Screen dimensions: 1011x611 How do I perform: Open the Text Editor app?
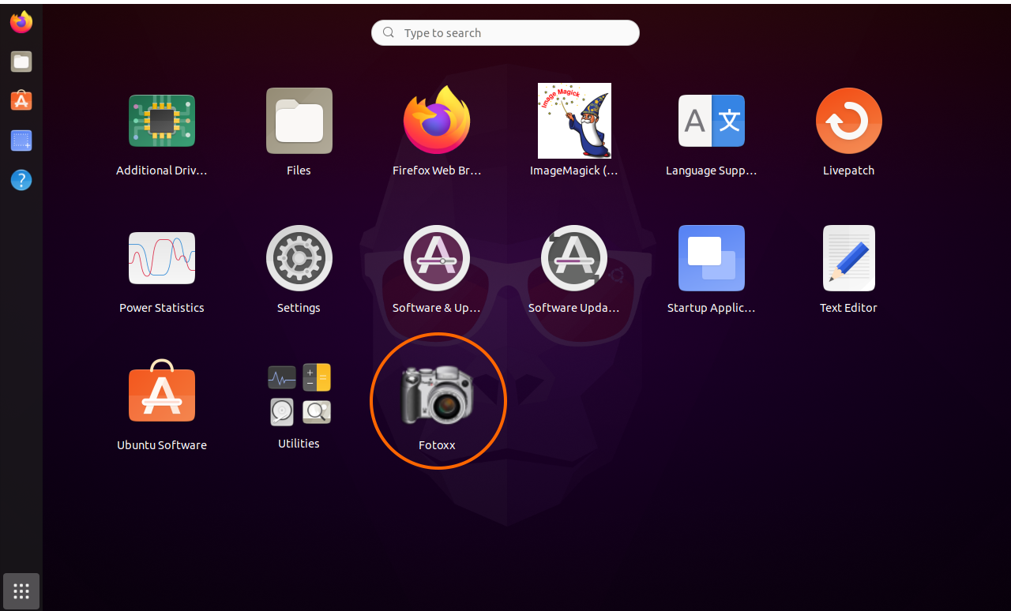coord(849,258)
